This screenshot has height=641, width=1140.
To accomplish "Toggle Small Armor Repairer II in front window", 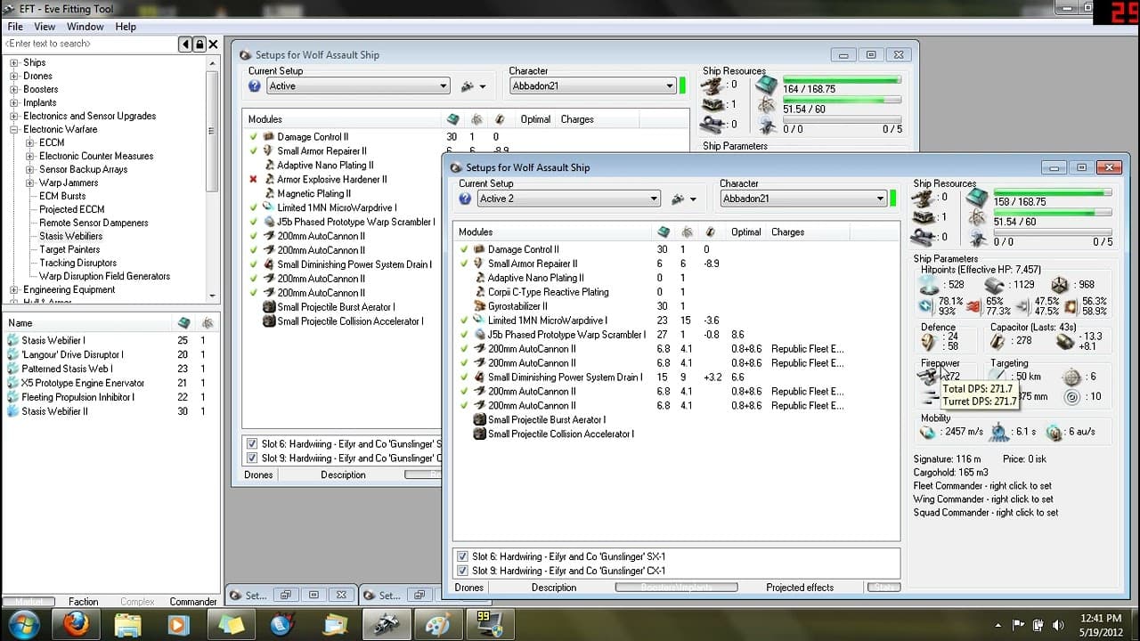I will (x=464, y=264).
